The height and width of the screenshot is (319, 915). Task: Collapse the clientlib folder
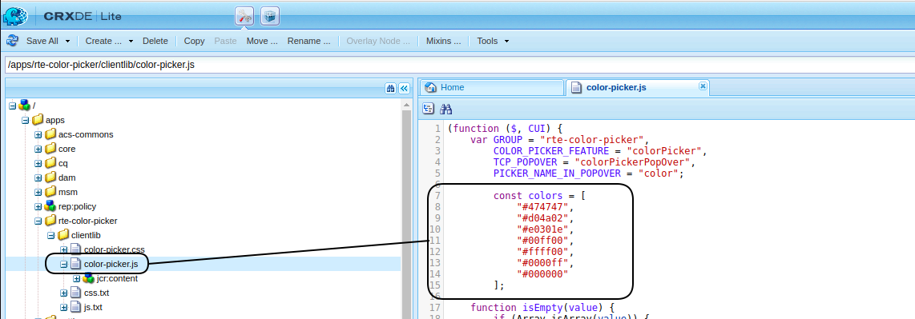pos(50,235)
